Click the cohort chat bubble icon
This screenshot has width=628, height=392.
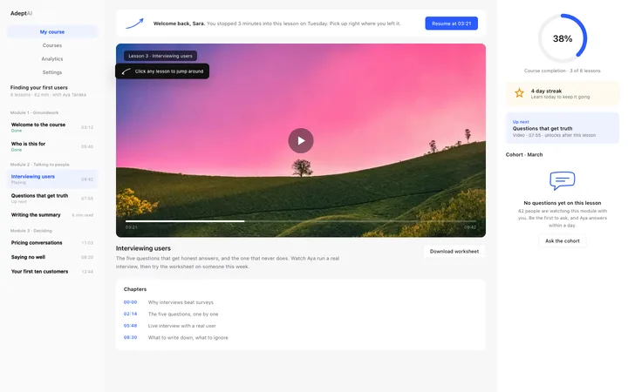click(x=562, y=181)
